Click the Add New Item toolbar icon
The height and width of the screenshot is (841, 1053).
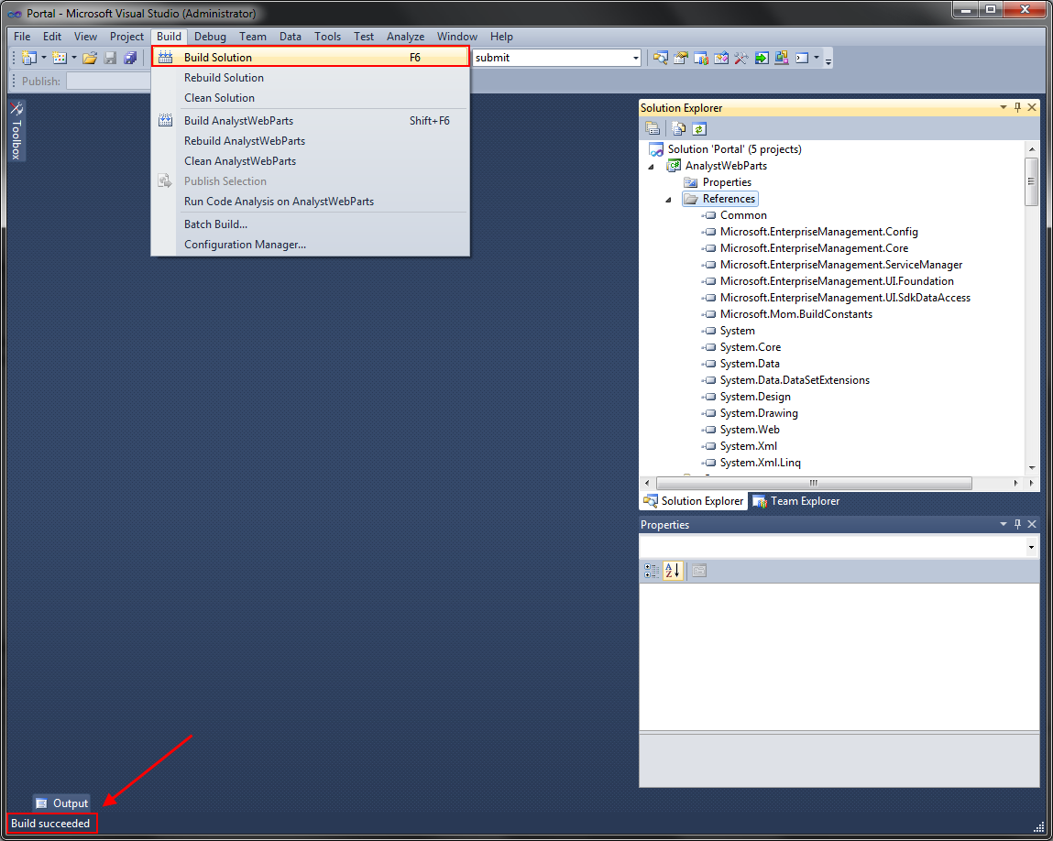tap(60, 58)
